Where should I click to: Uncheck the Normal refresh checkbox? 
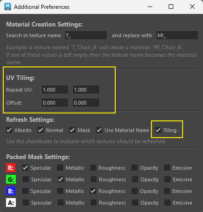(x=41, y=130)
